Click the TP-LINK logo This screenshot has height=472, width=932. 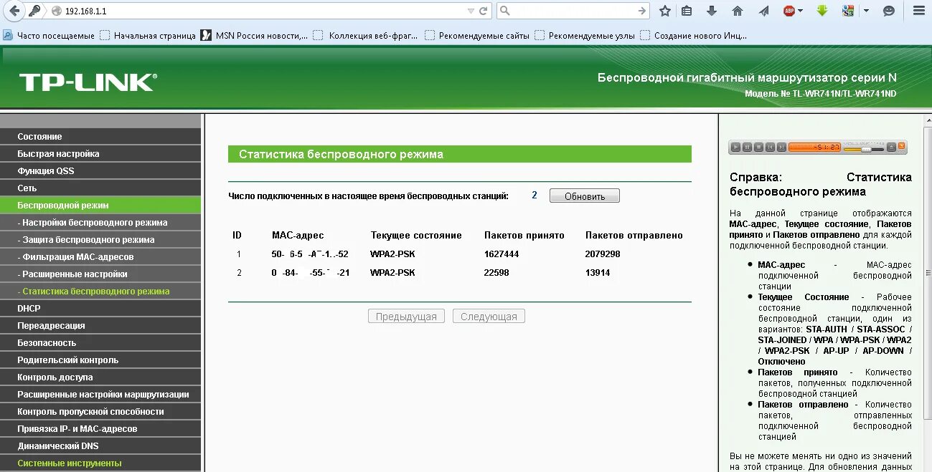point(88,82)
